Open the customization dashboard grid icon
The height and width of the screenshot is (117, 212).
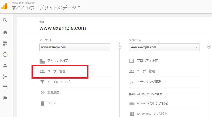5,43
